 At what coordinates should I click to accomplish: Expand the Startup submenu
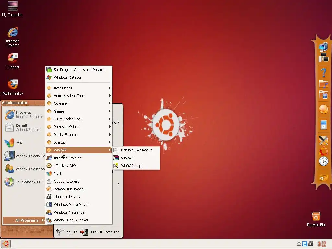(79, 142)
